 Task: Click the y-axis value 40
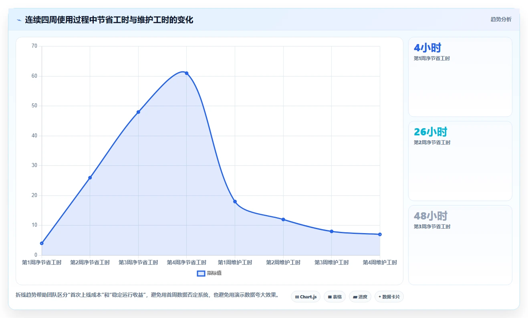[34, 136]
